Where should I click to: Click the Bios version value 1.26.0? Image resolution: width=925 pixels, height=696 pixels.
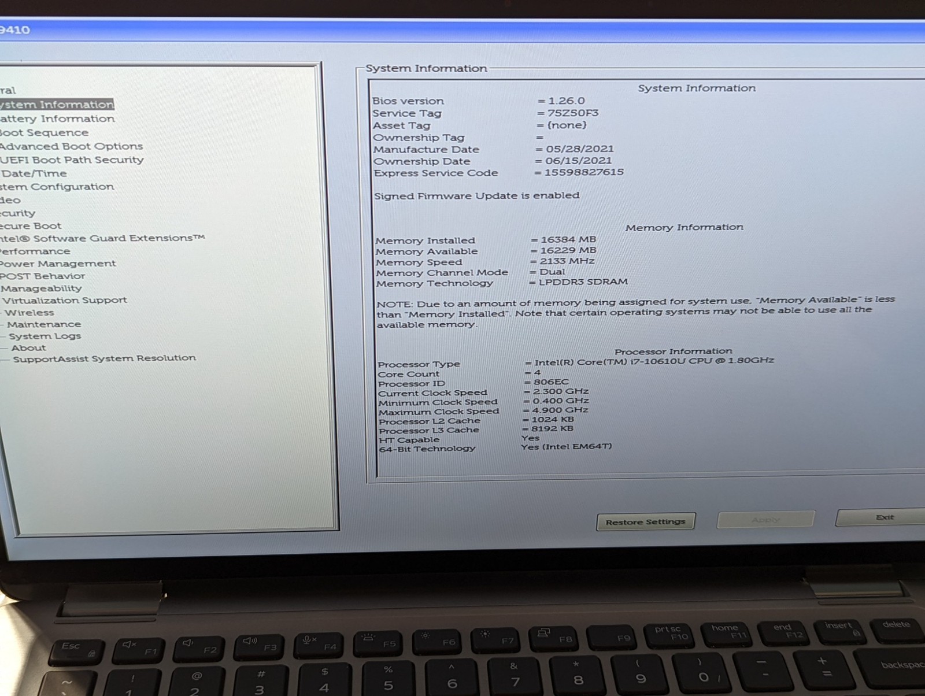coord(566,101)
